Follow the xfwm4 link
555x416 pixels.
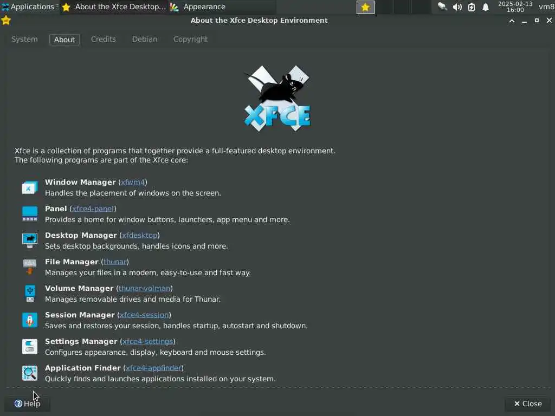[133, 182]
